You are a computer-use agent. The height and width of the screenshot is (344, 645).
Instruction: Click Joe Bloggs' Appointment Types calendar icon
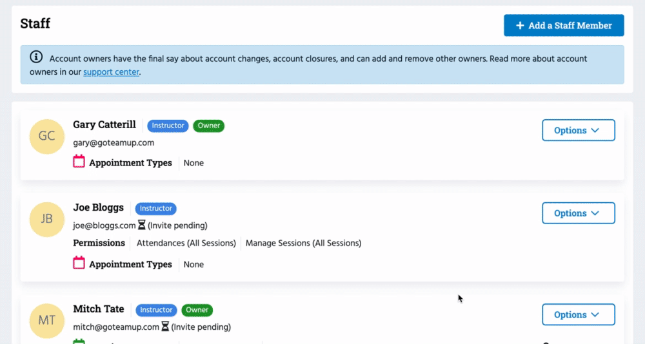pos(79,263)
